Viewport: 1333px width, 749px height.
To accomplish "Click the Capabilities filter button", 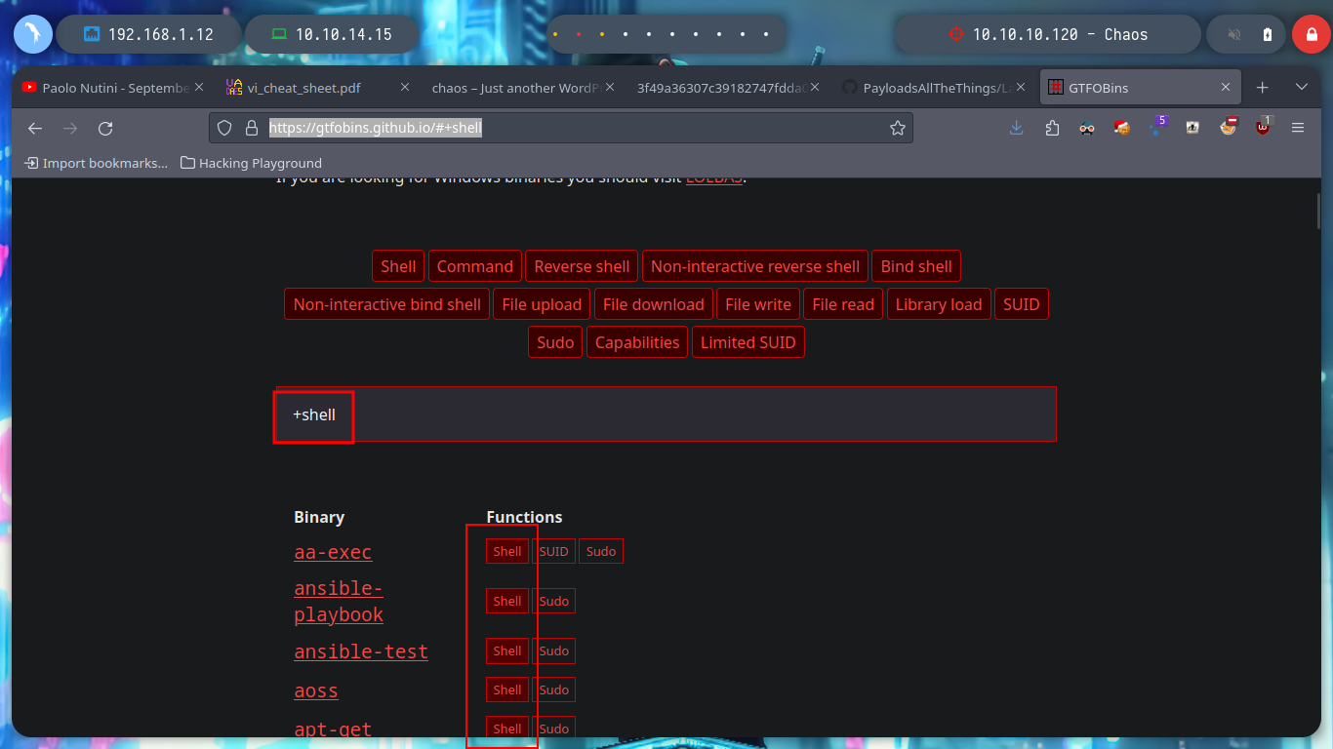I will coord(637,342).
